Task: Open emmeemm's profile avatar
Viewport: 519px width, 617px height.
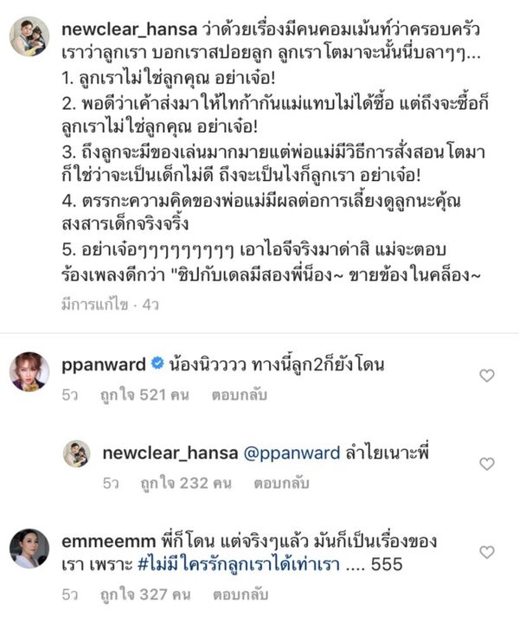Action: [29, 549]
